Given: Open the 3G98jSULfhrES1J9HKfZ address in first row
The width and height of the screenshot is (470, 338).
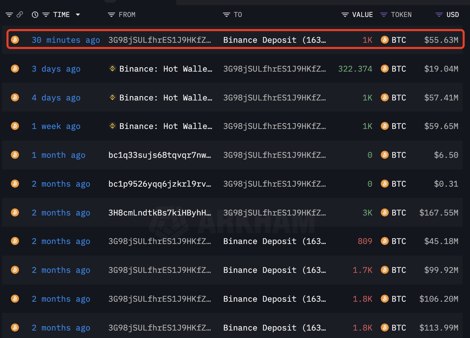Looking at the screenshot, I should 160,40.
